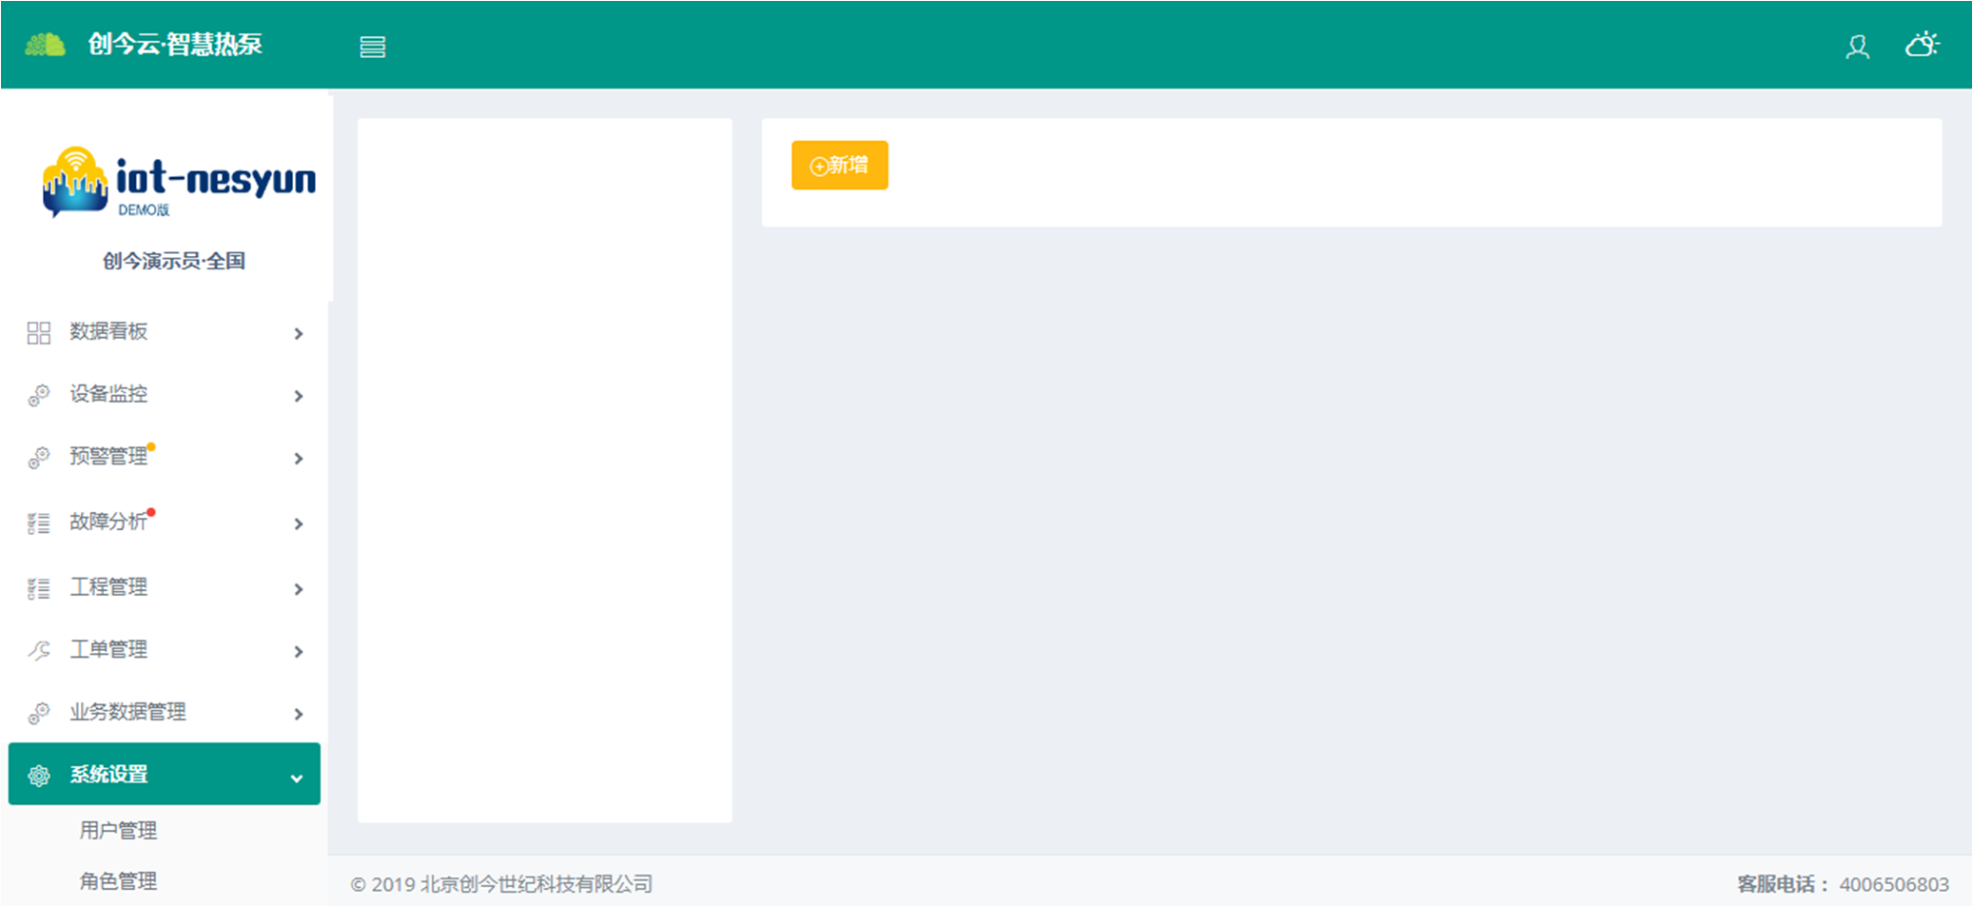Expand the 工程管理 chevron
This screenshot has width=1973, height=907.
[x=299, y=589]
